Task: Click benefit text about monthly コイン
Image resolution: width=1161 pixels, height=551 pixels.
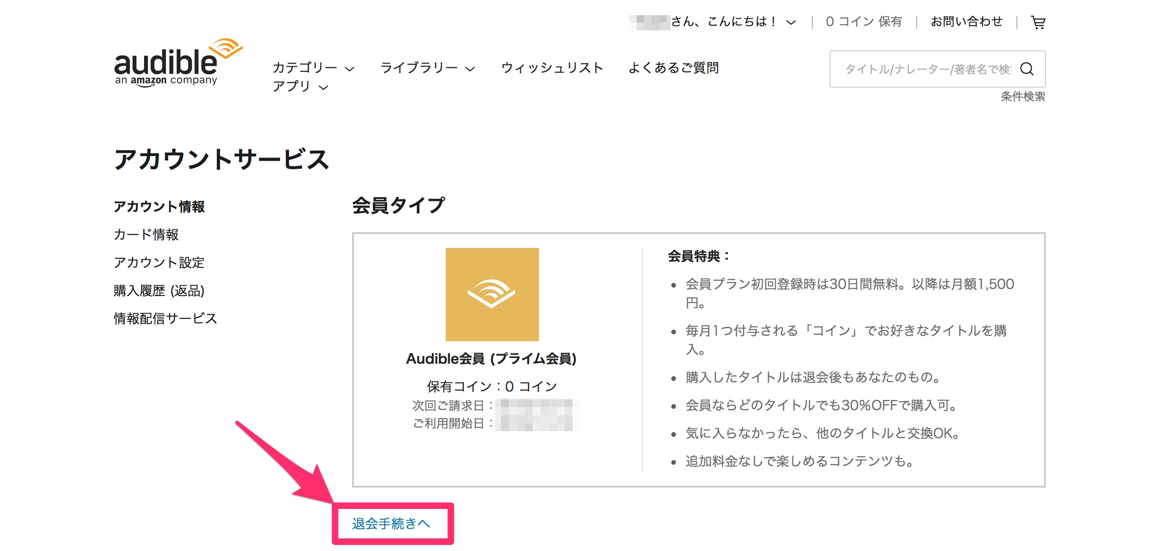Action: [846, 340]
